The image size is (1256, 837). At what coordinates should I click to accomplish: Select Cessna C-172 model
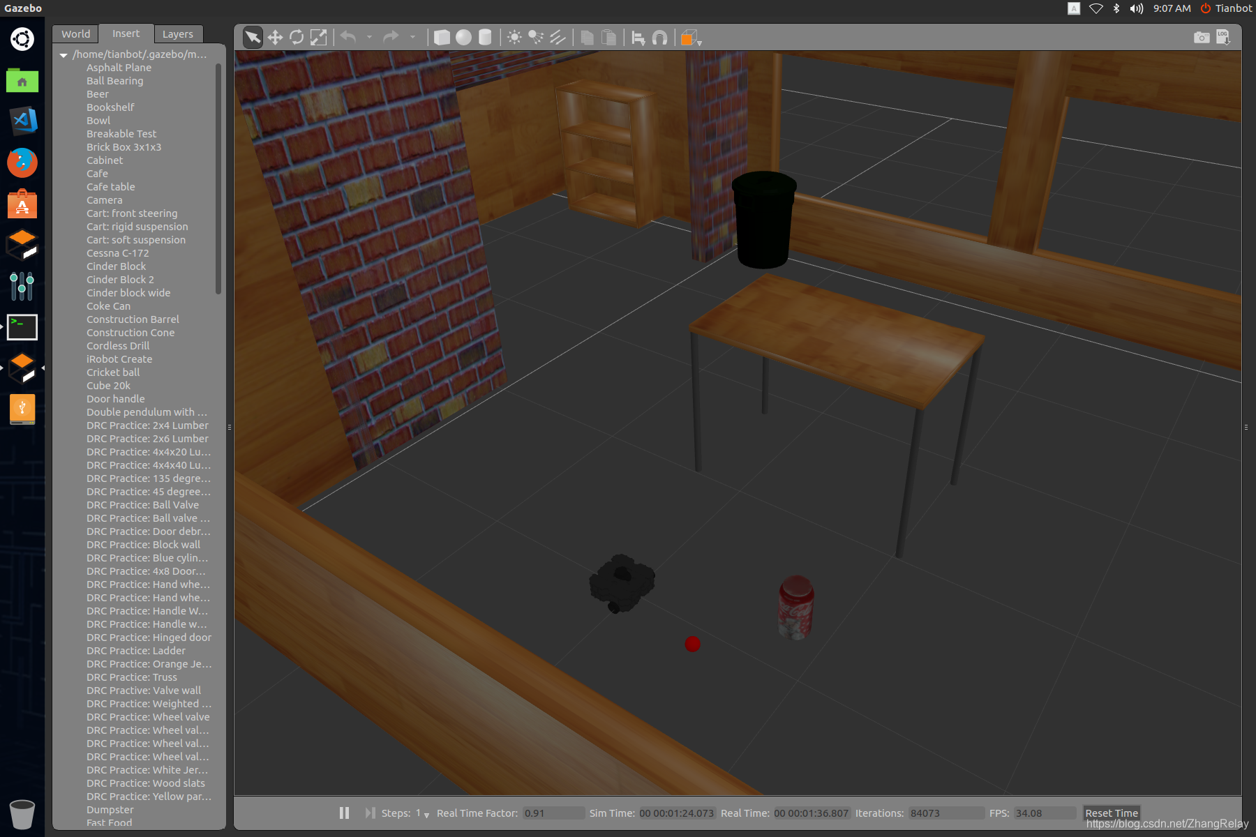[x=118, y=253]
